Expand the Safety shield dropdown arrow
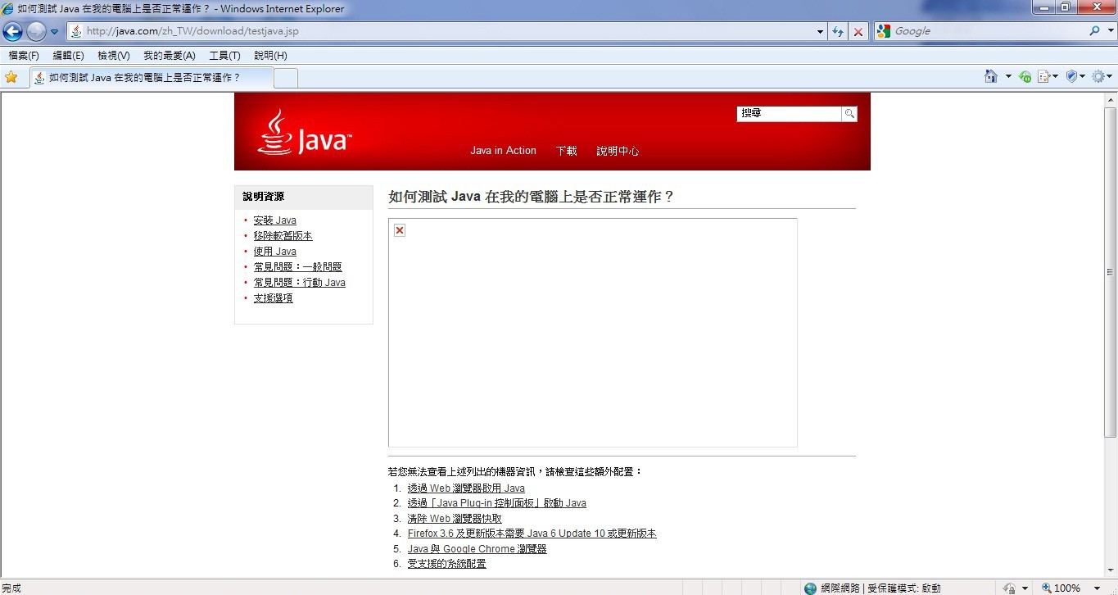 (1082, 76)
